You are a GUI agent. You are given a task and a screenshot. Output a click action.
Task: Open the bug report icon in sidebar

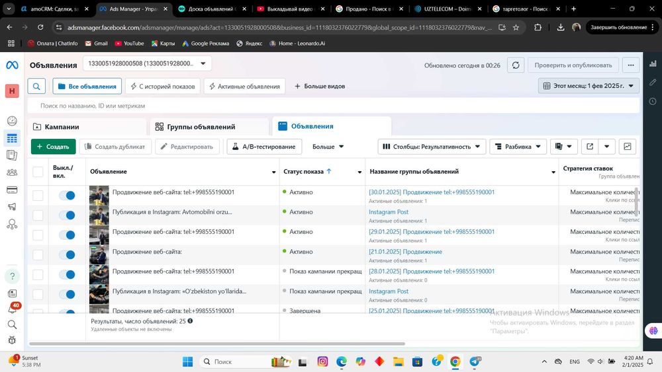12,340
